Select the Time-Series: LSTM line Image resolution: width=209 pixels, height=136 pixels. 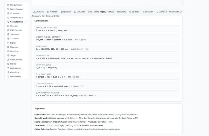click(69, 125)
